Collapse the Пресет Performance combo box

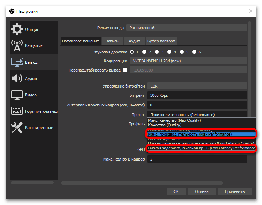click(x=197, y=115)
